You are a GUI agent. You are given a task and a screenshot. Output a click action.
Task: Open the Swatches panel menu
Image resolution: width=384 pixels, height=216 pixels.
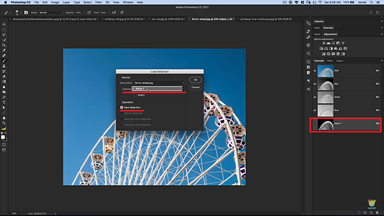click(382, 28)
